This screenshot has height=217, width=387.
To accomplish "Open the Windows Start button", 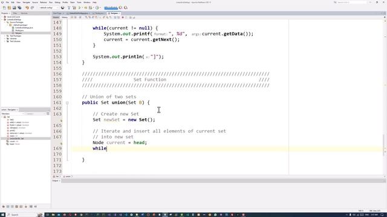I will pyautogui.click(x=2, y=215).
